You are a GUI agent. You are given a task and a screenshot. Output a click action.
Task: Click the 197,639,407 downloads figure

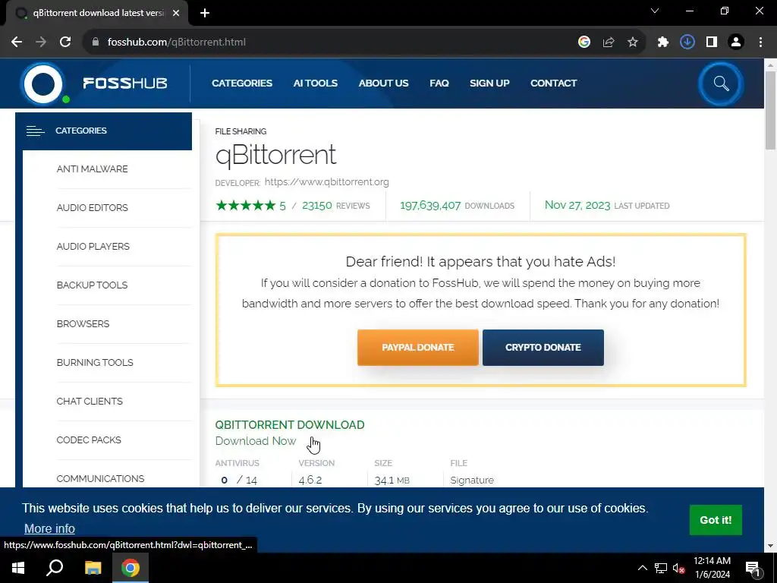(430, 205)
